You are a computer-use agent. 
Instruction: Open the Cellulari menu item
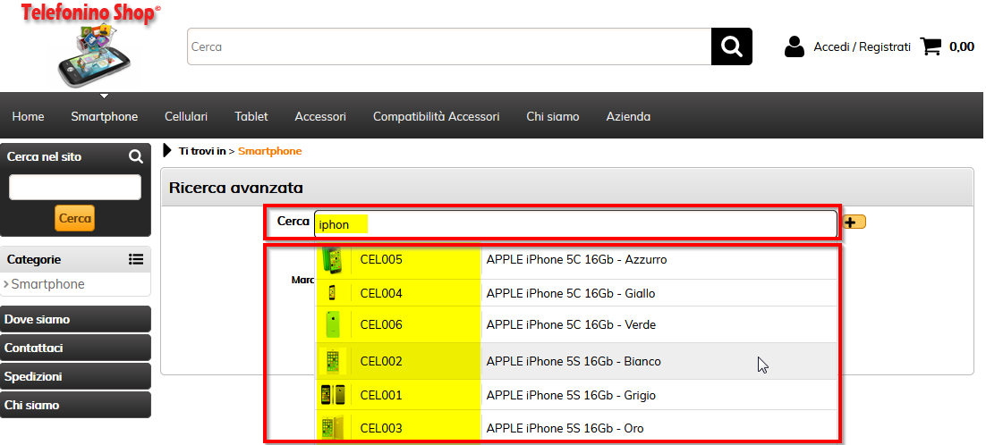coord(186,116)
